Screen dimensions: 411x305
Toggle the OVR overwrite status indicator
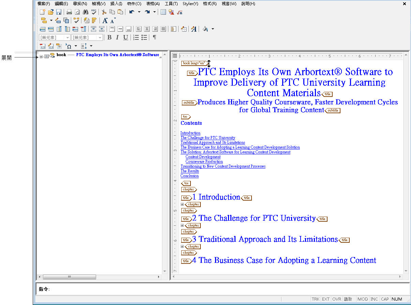click(337, 299)
